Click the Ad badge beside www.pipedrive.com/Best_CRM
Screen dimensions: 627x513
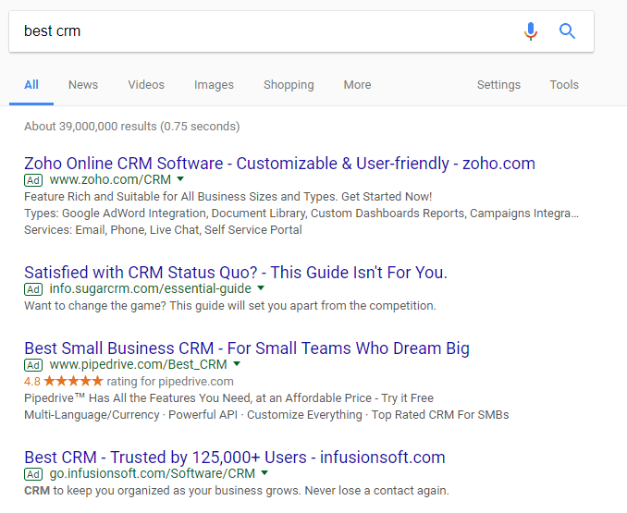(33, 365)
